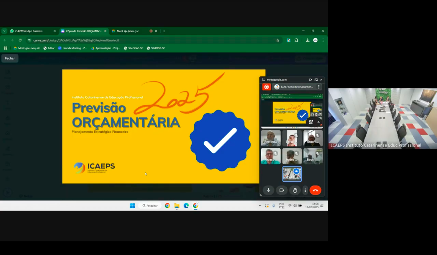Close the Meet picture-in-picture window

321,80
